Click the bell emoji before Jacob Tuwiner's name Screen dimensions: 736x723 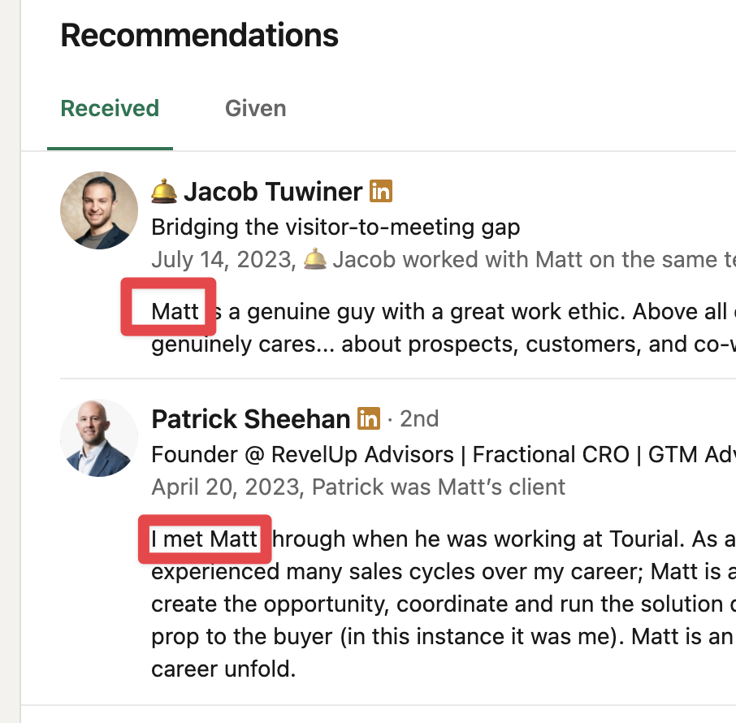point(164,191)
